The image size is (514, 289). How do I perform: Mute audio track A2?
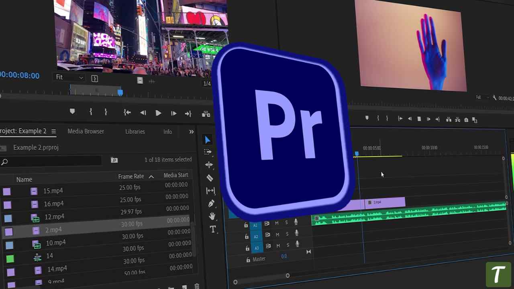277,234
